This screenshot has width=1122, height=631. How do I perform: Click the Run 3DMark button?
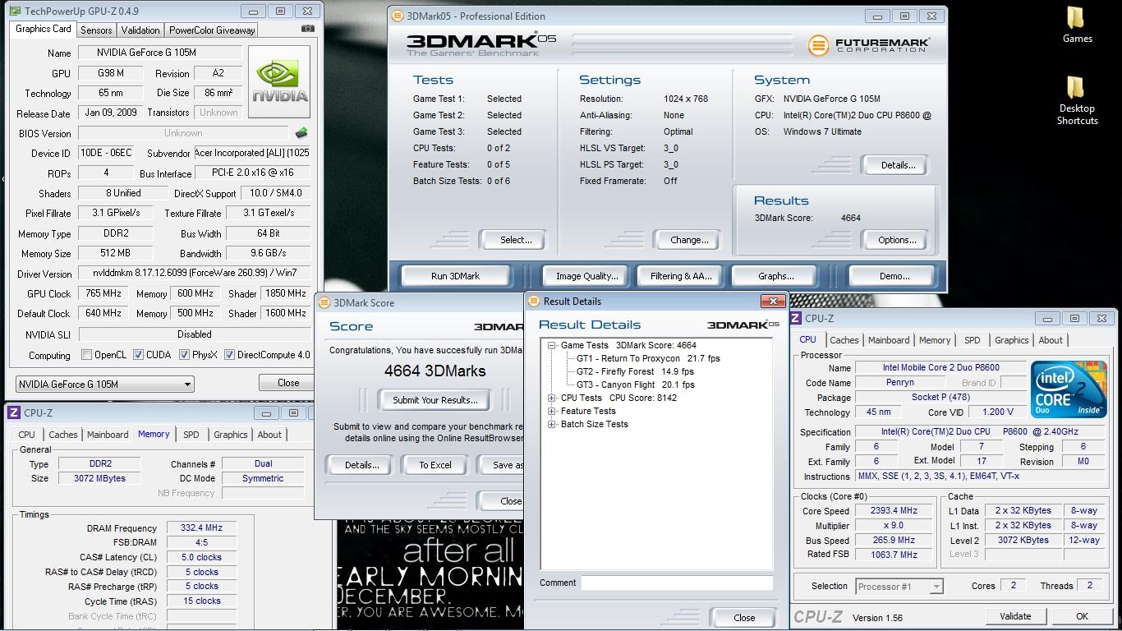click(x=455, y=276)
